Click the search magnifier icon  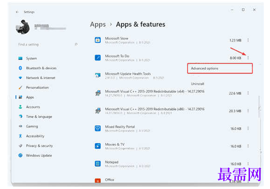(x=76, y=44)
